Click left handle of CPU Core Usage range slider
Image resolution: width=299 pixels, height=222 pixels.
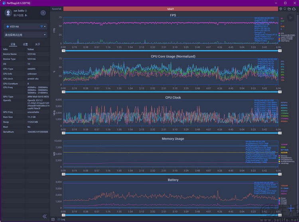point(63,92)
